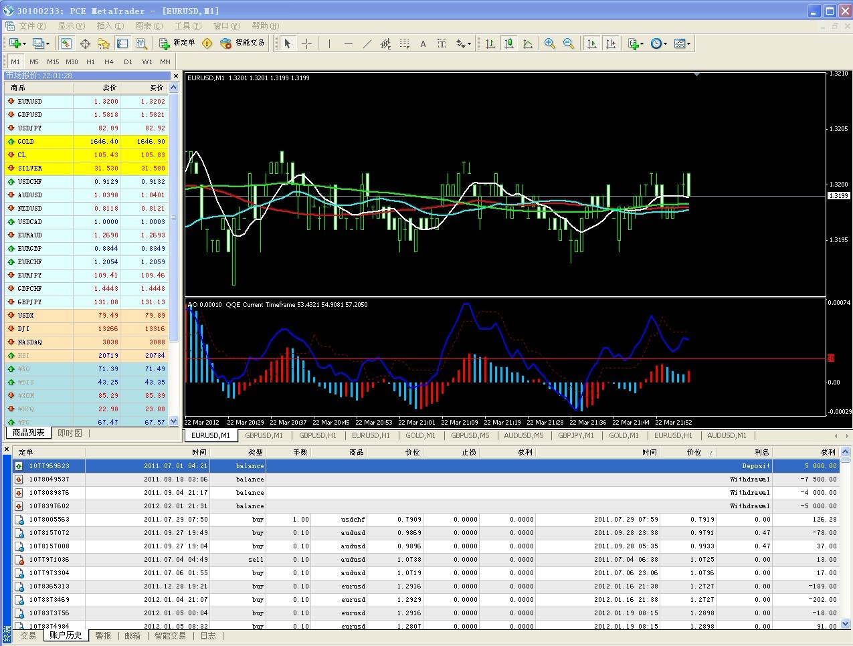Open the 日志 journal tab in terminal

208,636
